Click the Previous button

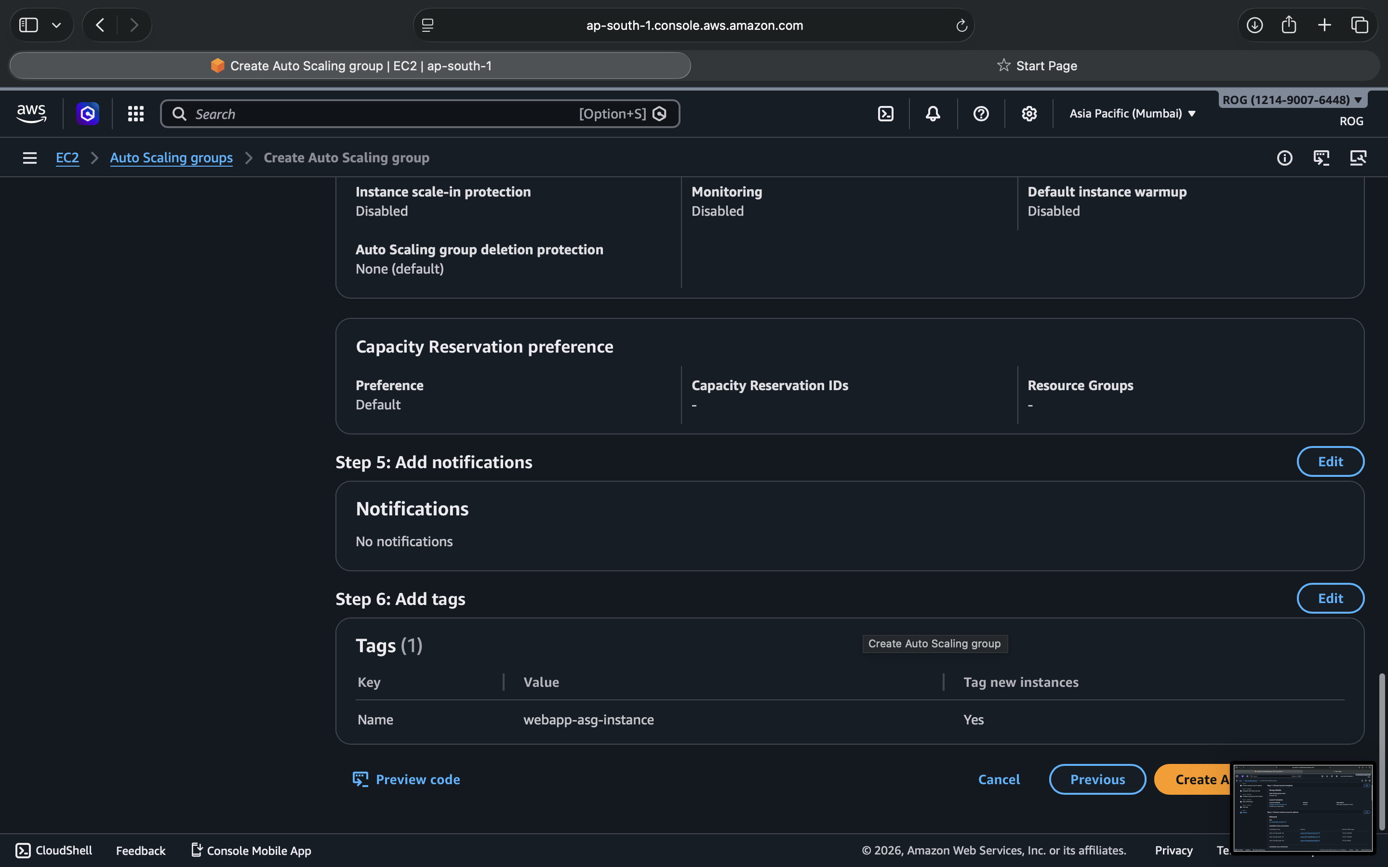(1096, 779)
